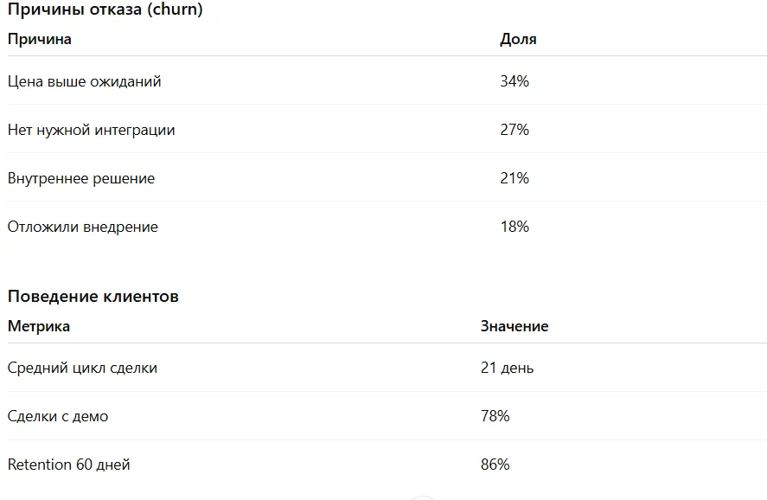The image size is (767, 500).
Task: Click the 'Поведение клиентов' heading
Action: coord(93,296)
